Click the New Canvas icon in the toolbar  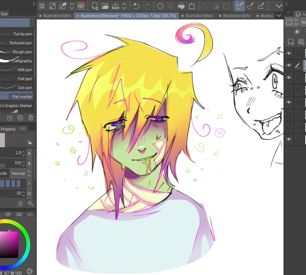click(95, 6)
